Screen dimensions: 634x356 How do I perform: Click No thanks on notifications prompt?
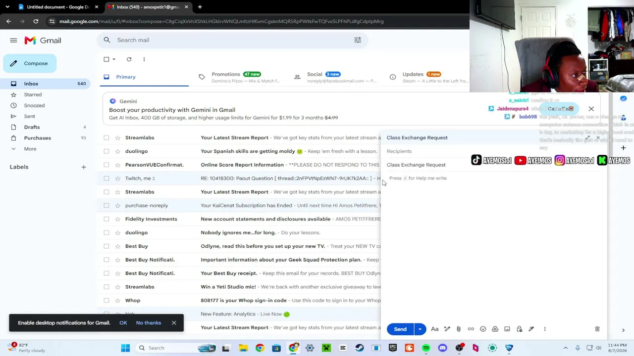(x=149, y=323)
